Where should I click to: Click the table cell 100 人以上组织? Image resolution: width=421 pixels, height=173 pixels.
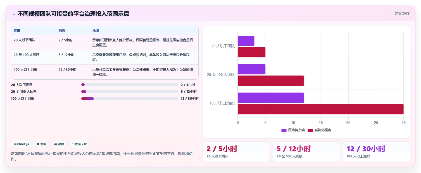pos(25,70)
